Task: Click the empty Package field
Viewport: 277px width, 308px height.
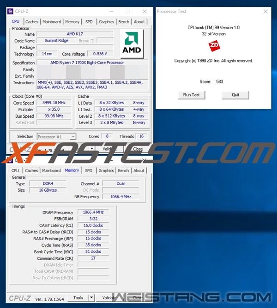Action: (75, 47)
